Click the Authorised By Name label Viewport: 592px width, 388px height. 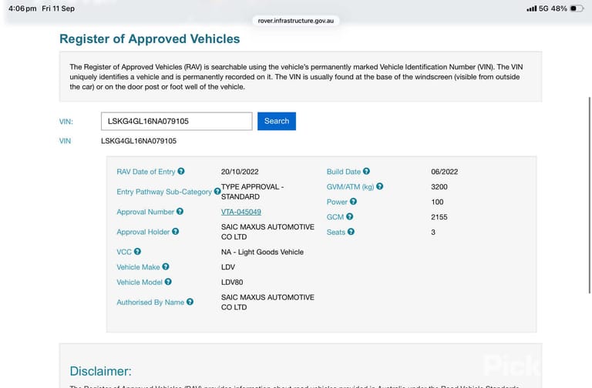pos(150,302)
